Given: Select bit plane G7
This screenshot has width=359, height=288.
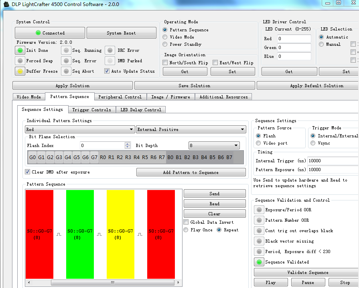Looking at the screenshot, I should [x=94, y=157].
